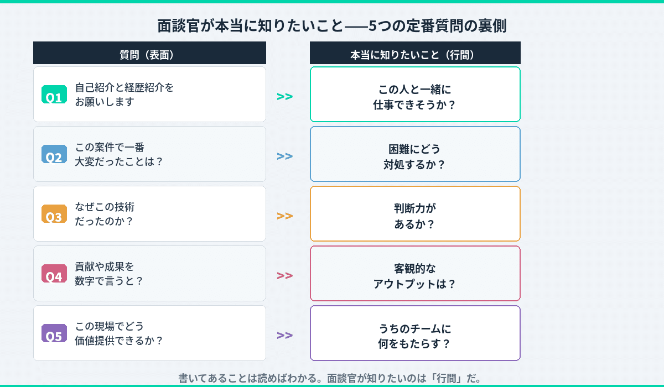Click the purple Q5 badge icon
This screenshot has width=664, height=387.
(x=54, y=333)
